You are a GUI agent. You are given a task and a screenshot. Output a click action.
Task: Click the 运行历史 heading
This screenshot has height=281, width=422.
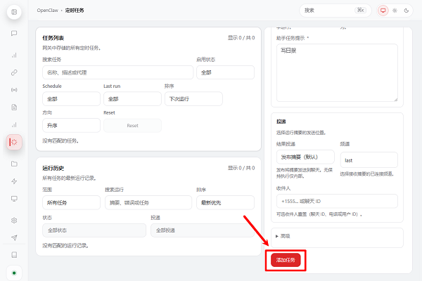click(53, 168)
